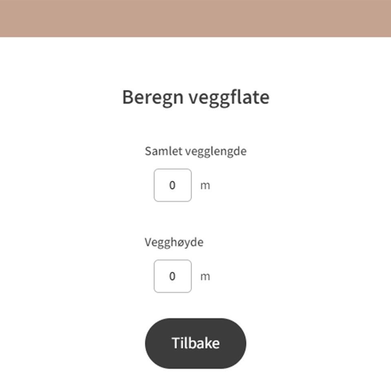The width and height of the screenshot is (391, 391).
Task: Select the page title Beregn veggflate
Action: [x=195, y=98]
